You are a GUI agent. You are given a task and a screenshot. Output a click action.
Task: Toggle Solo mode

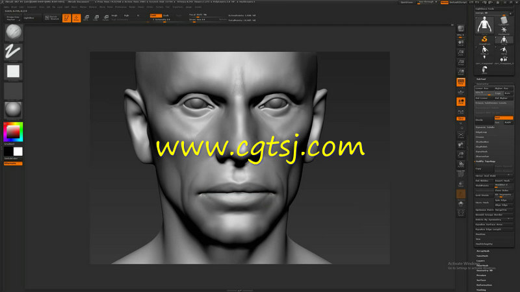(x=461, y=204)
